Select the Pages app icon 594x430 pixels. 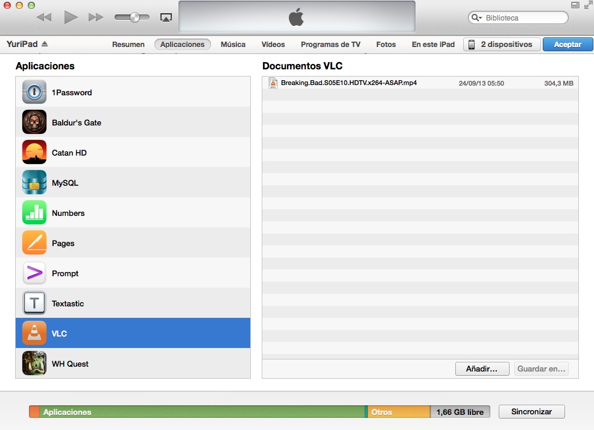point(34,242)
